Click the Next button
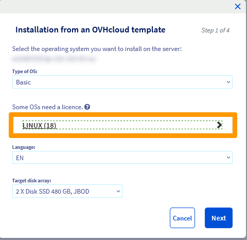Screen dimensions: 247x240 tap(219, 218)
